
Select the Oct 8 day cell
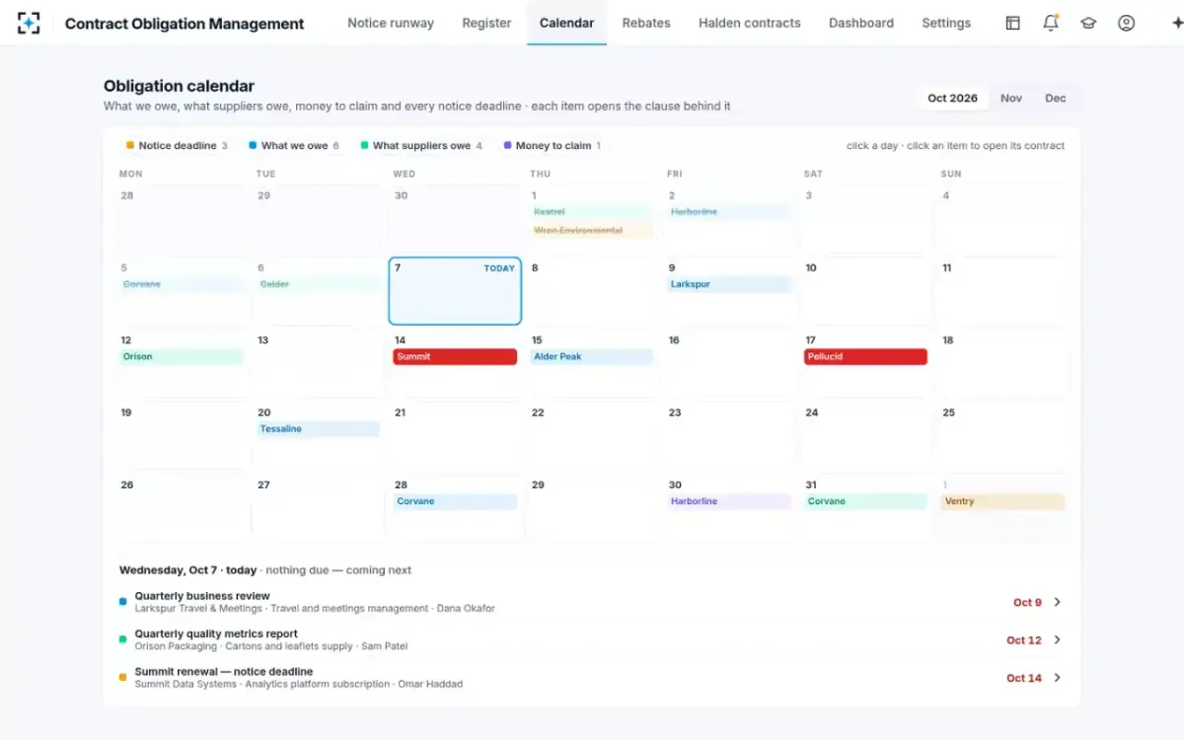[x=592, y=291]
